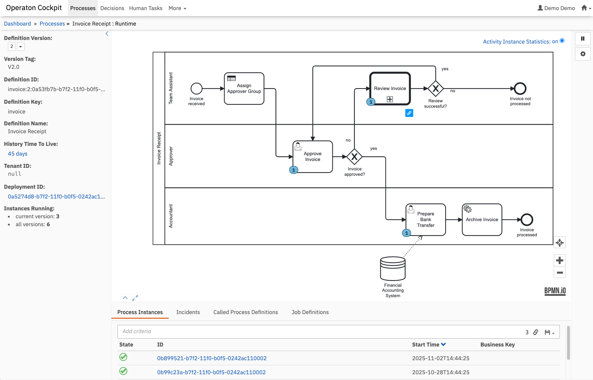
Task: Click the instance badge on Review Invoice
Action: pos(371,102)
